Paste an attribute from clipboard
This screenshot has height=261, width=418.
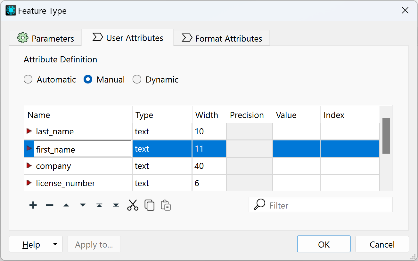[166, 205]
